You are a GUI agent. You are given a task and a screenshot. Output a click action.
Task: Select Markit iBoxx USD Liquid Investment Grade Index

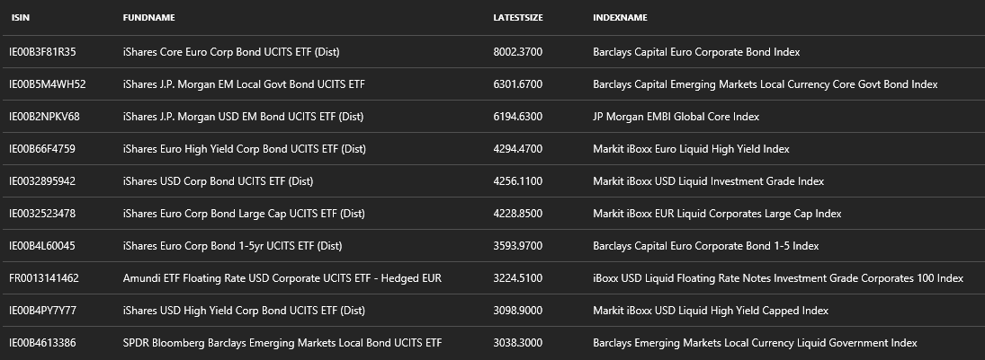(708, 181)
